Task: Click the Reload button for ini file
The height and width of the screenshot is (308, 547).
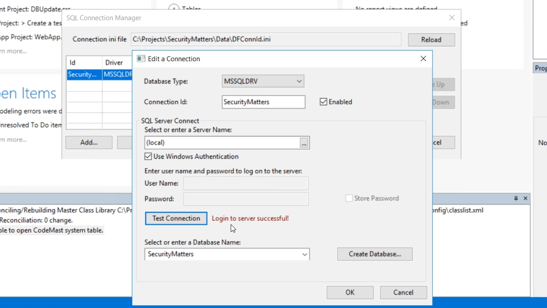Action: coord(431,40)
